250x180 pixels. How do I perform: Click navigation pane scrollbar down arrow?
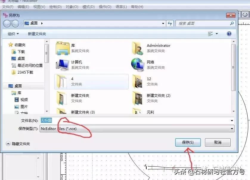click(47, 111)
